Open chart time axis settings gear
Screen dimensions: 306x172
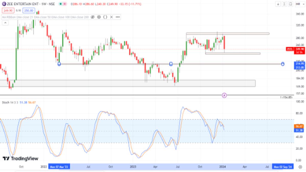300,167
